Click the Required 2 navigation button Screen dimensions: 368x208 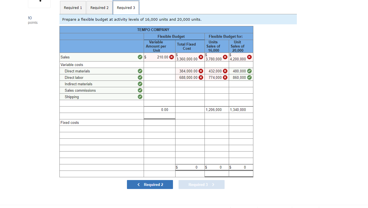click(x=150, y=185)
